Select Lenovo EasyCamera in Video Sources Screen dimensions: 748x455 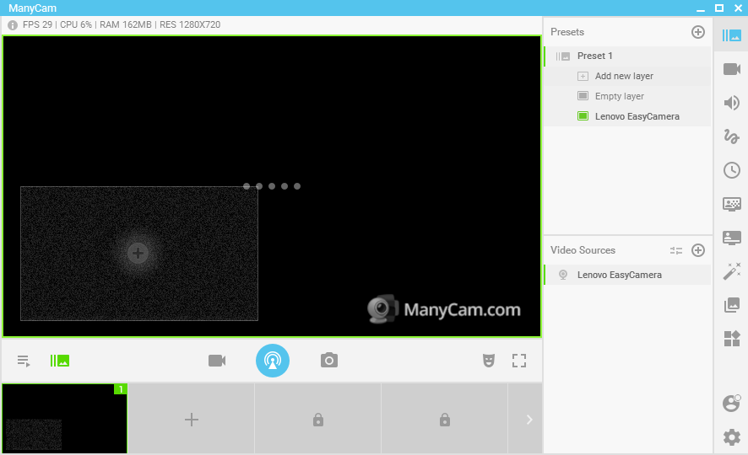[x=627, y=275]
